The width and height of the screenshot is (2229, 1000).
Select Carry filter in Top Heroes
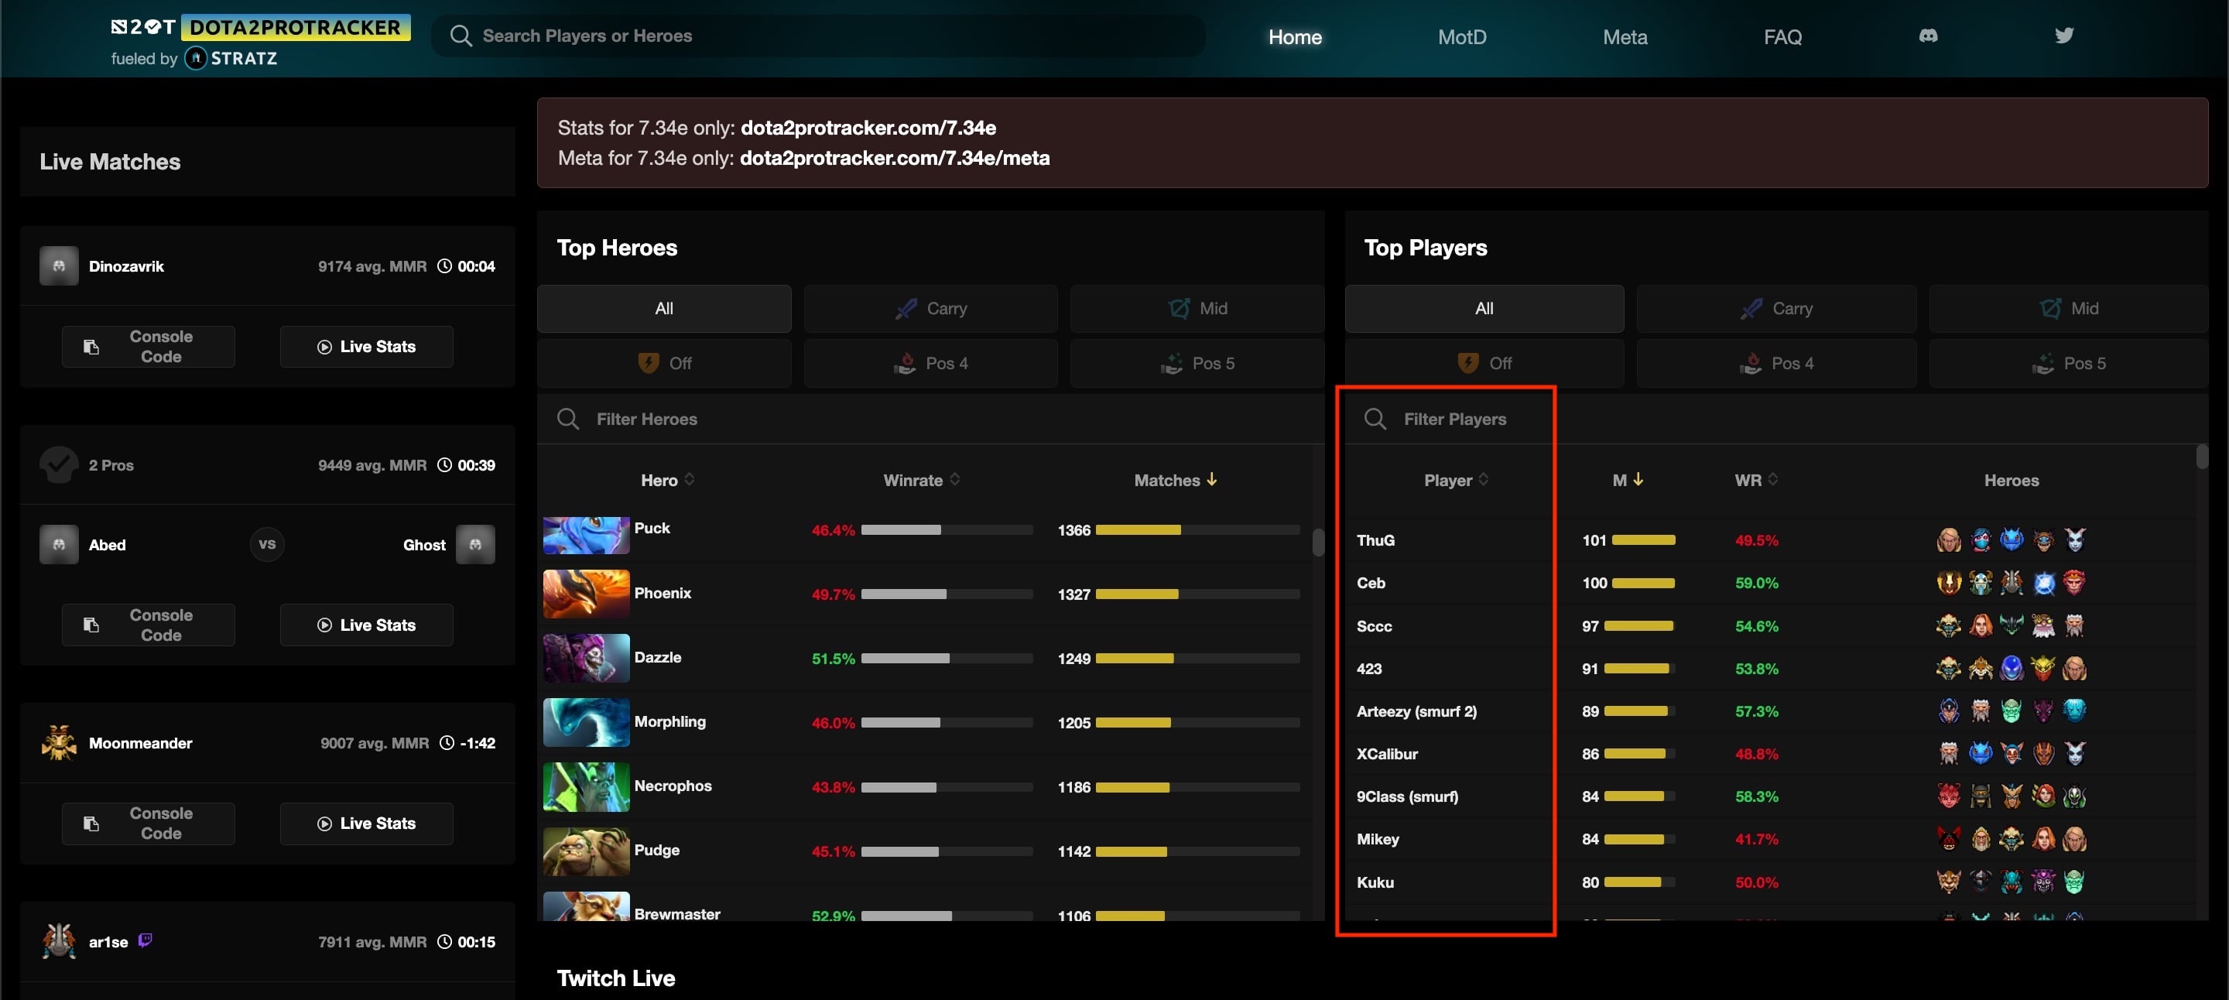coord(930,309)
